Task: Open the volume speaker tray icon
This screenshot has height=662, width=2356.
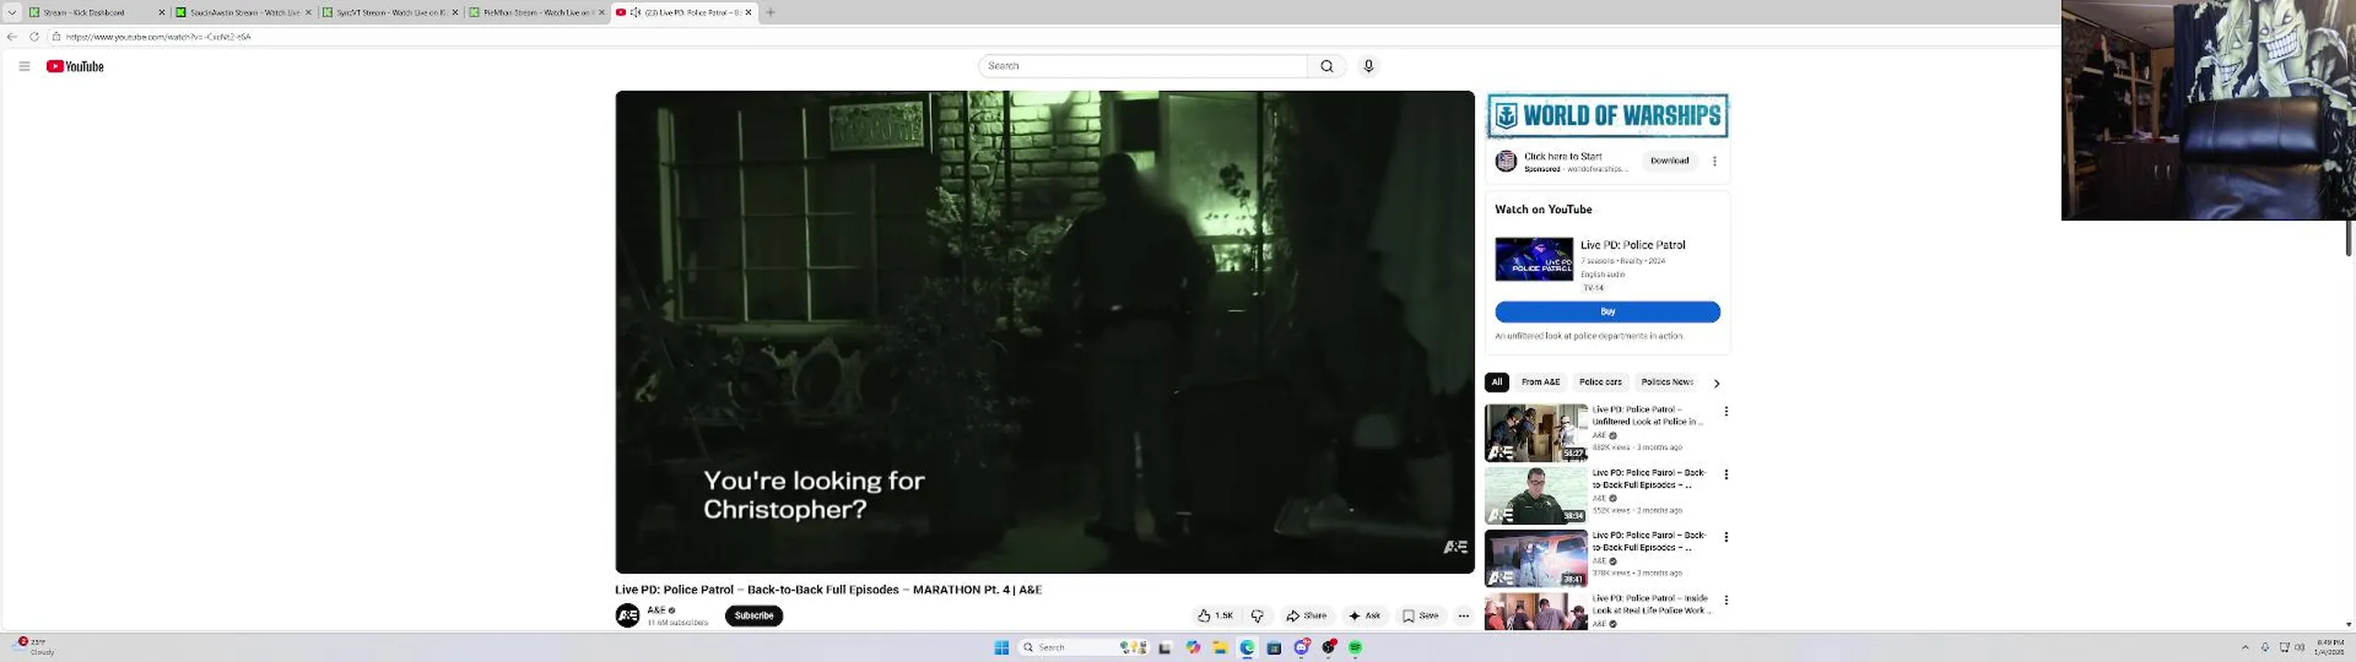Action: point(2300,648)
